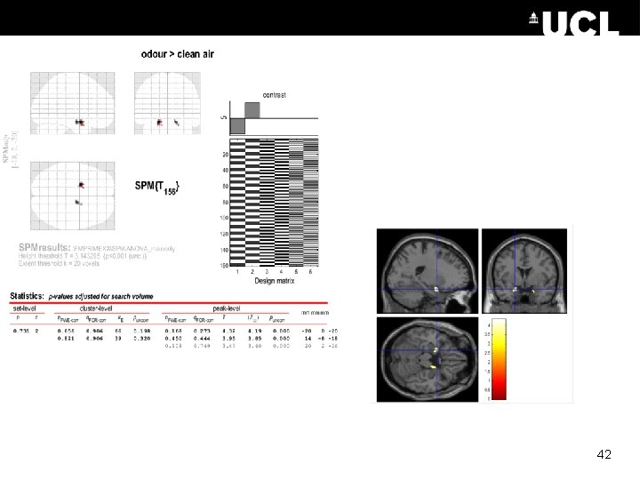The height and width of the screenshot is (480, 640).
Task: Click the design matrix image
Action: pyautogui.click(x=274, y=203)
